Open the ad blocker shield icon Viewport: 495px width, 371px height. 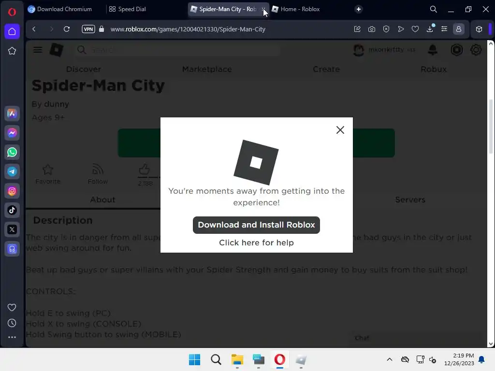(386, 29)
